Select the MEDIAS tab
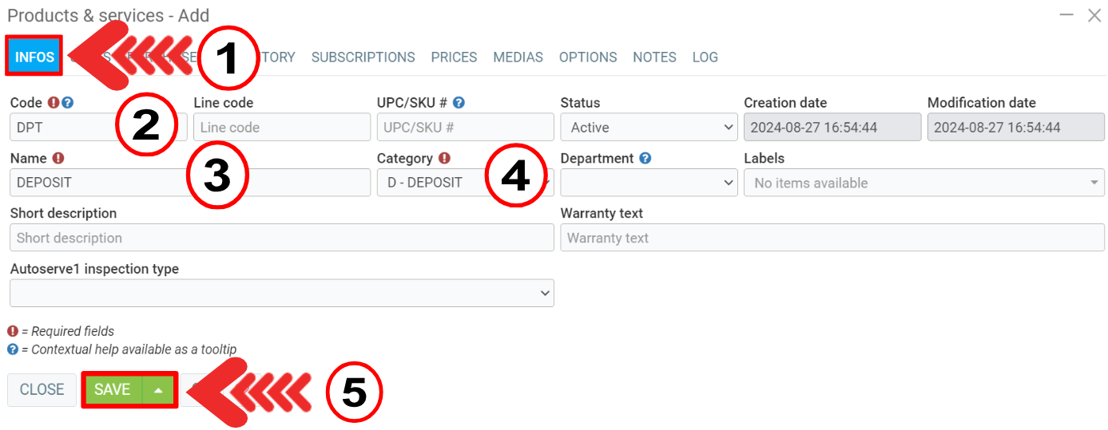 click(x=518, y=57)
